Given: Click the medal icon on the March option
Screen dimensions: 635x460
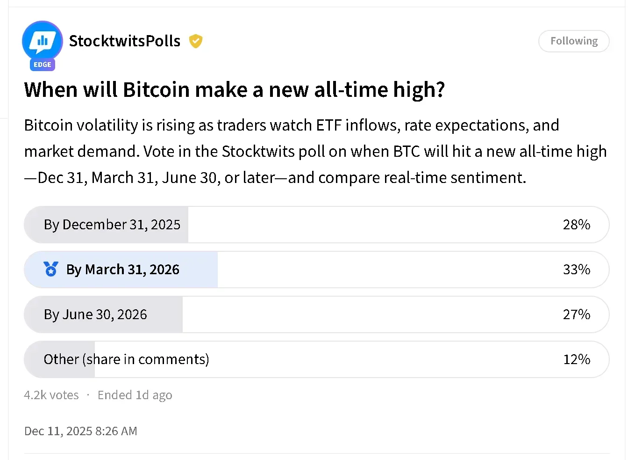Looking at the screenshot, I should tap(51, 269).
